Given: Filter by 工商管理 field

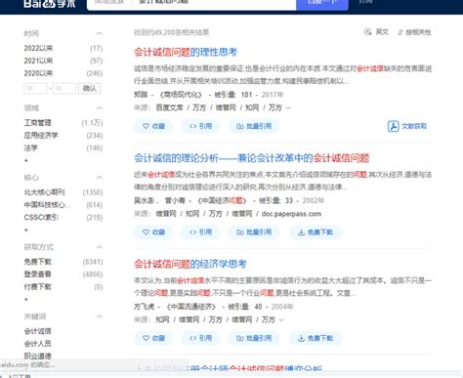Looking at the screenshot, I should (x=37, y=123).
